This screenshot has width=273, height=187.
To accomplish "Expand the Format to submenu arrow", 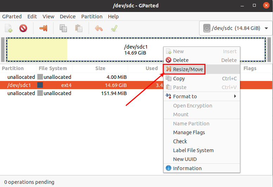I will point(235,96).
